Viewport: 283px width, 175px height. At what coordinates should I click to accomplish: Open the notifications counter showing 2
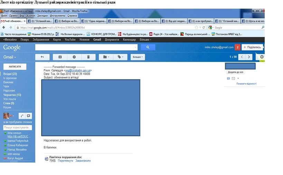click(x=237, y=47)
